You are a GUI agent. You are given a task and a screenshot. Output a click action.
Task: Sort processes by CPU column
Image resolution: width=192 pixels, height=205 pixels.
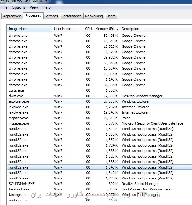coord(86,29)
